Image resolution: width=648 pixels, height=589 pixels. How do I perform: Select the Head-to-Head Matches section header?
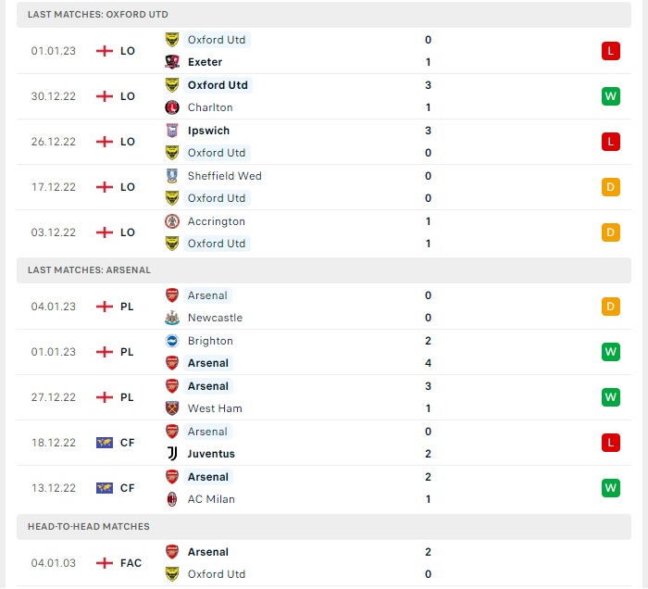[x=89, y=527]
